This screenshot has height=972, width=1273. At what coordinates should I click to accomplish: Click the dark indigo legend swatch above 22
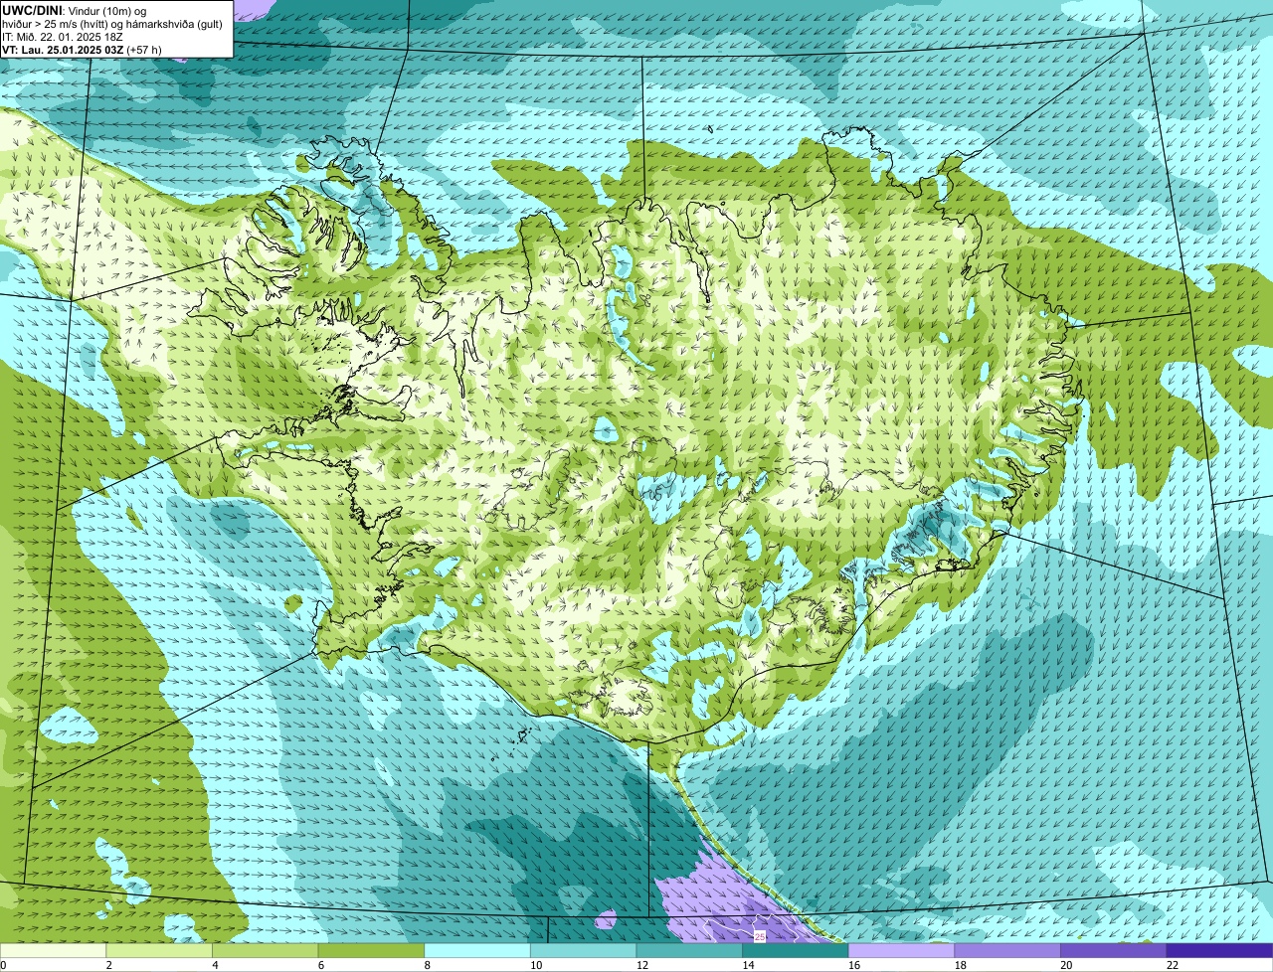click(x=1219, y=950)
